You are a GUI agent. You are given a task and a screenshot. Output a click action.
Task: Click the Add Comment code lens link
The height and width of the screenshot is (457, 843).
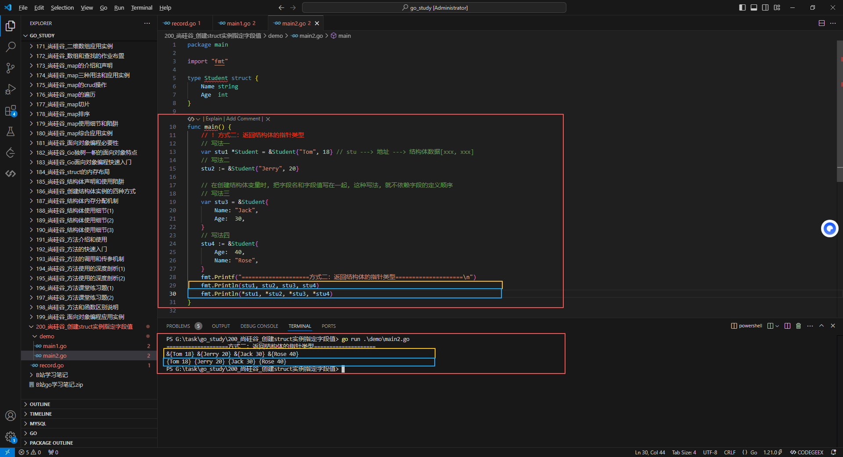243,119
